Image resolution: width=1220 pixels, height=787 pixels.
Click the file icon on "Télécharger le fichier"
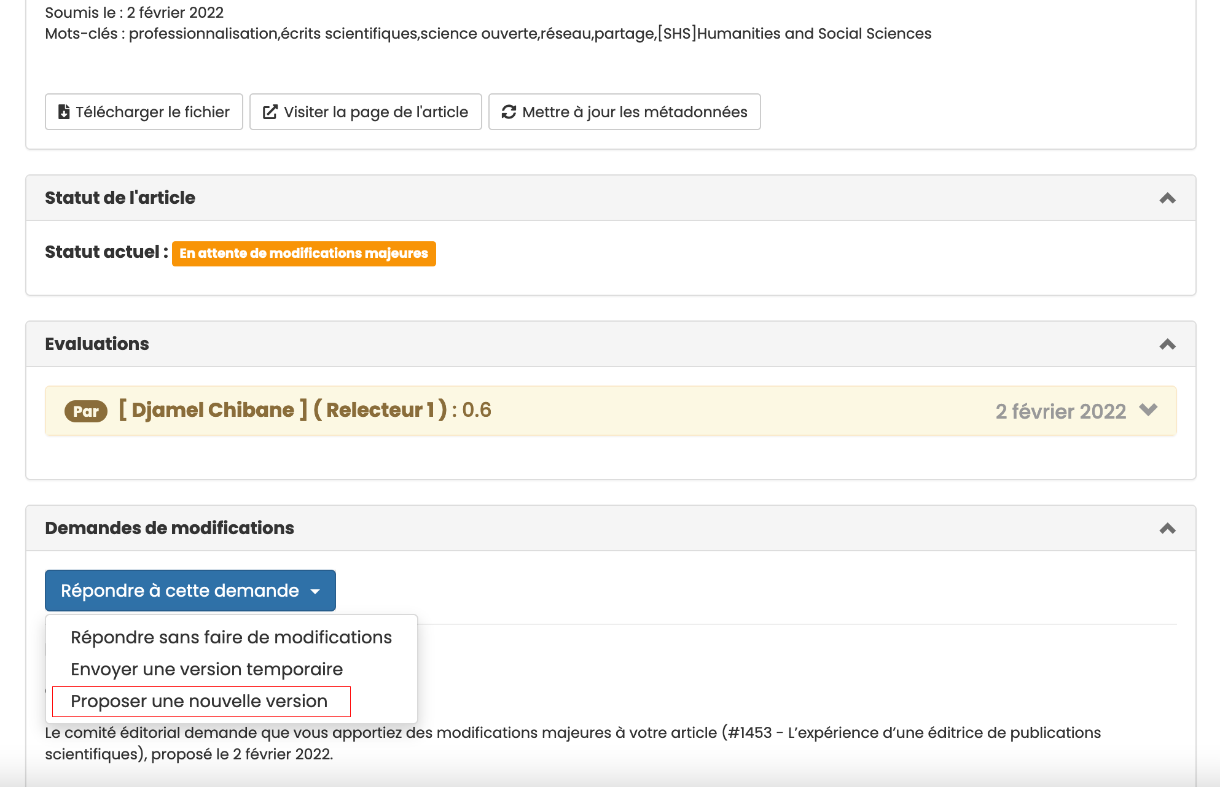click(x=64, y=112)
